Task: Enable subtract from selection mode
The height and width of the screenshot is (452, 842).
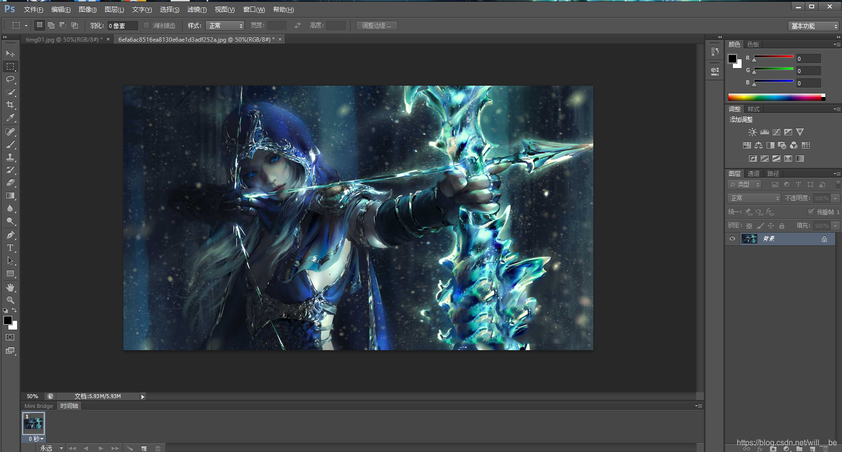Action: pyautogui.click(x=63, y=25)
